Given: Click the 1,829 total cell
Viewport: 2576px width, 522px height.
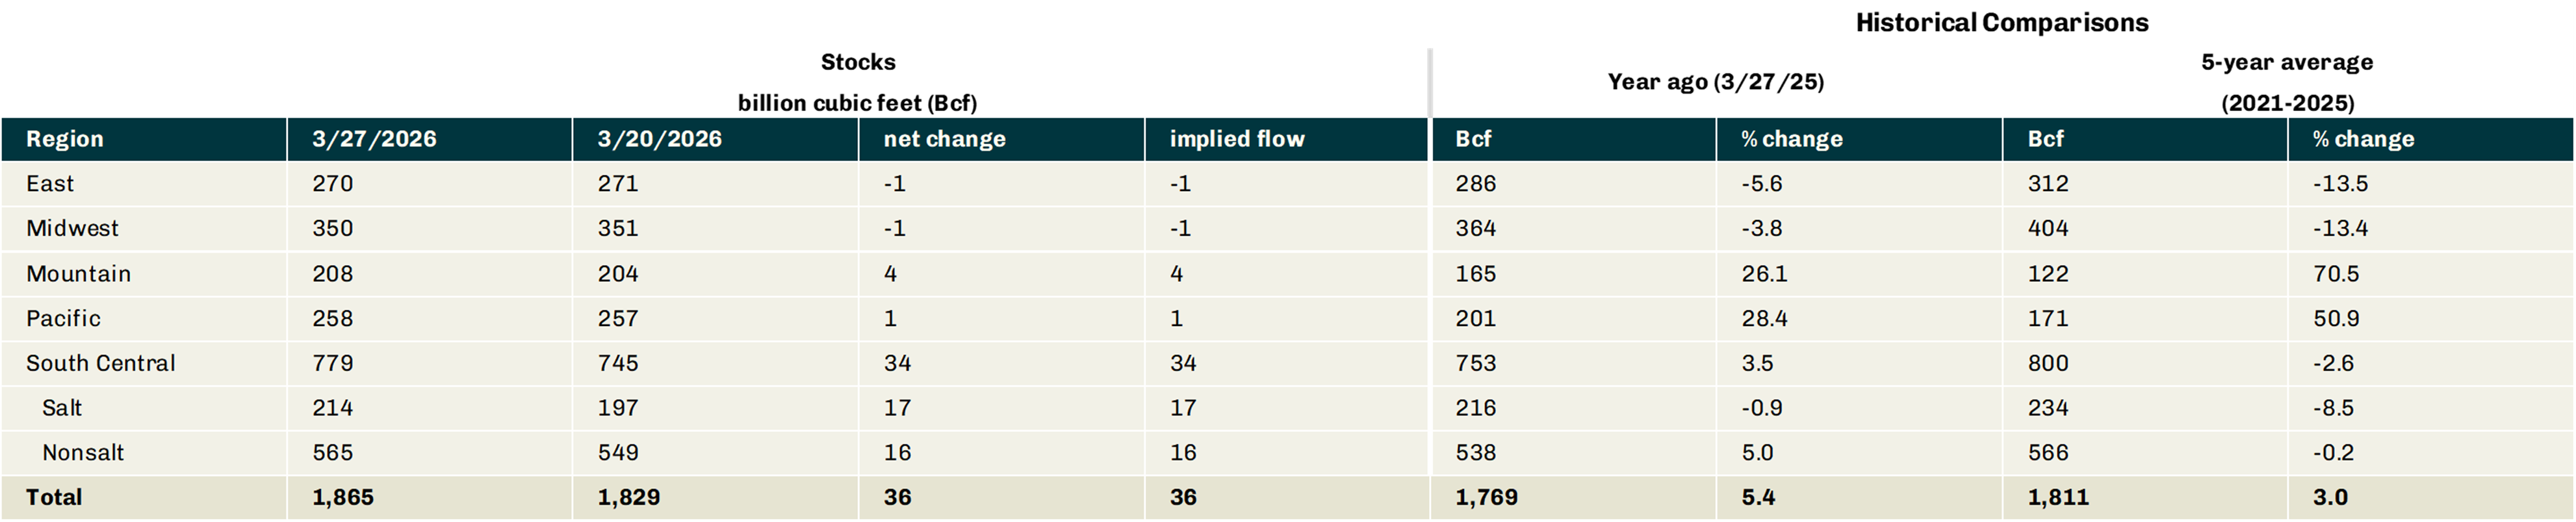Looking at the screenshot, I should pyautogui.click(x=629, y=497).
